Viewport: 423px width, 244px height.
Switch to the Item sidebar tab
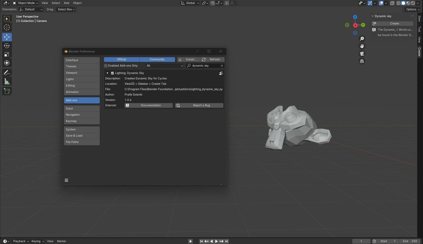click(419, 18)
